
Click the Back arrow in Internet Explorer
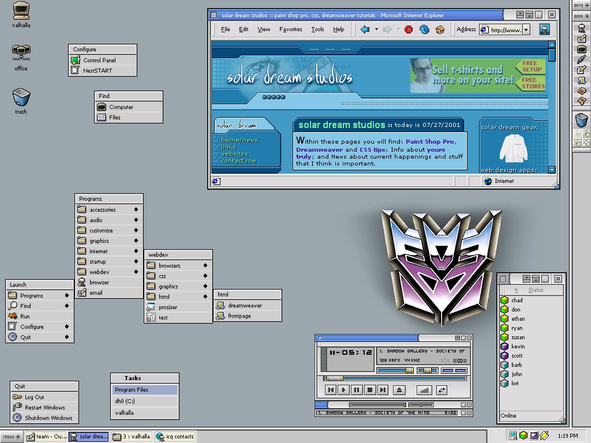(365, 29)
